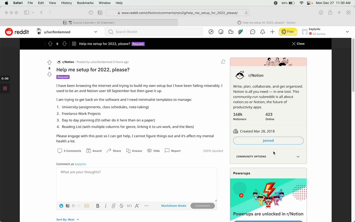The image size is (355, 222).
Task: Hide the post
Action: coord(153,151)
